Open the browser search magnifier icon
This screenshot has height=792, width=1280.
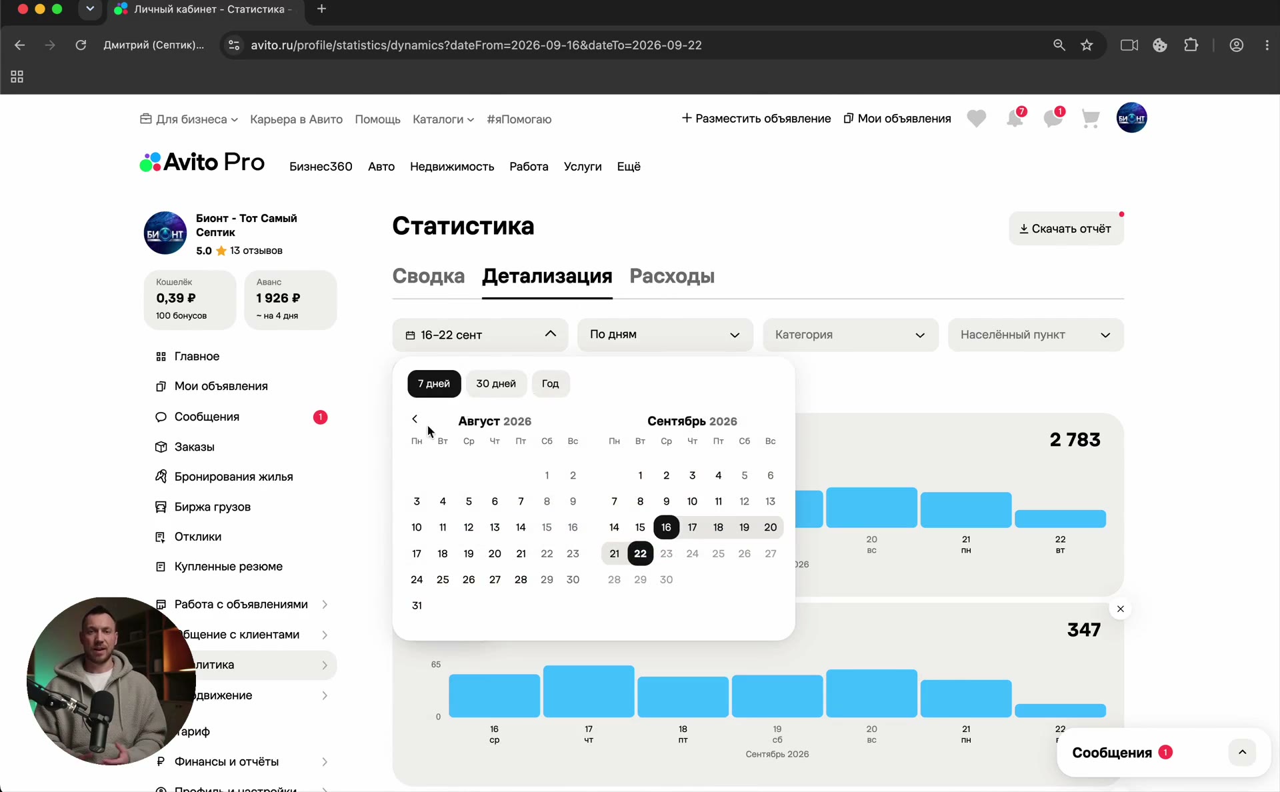(x=1059, y=45)
